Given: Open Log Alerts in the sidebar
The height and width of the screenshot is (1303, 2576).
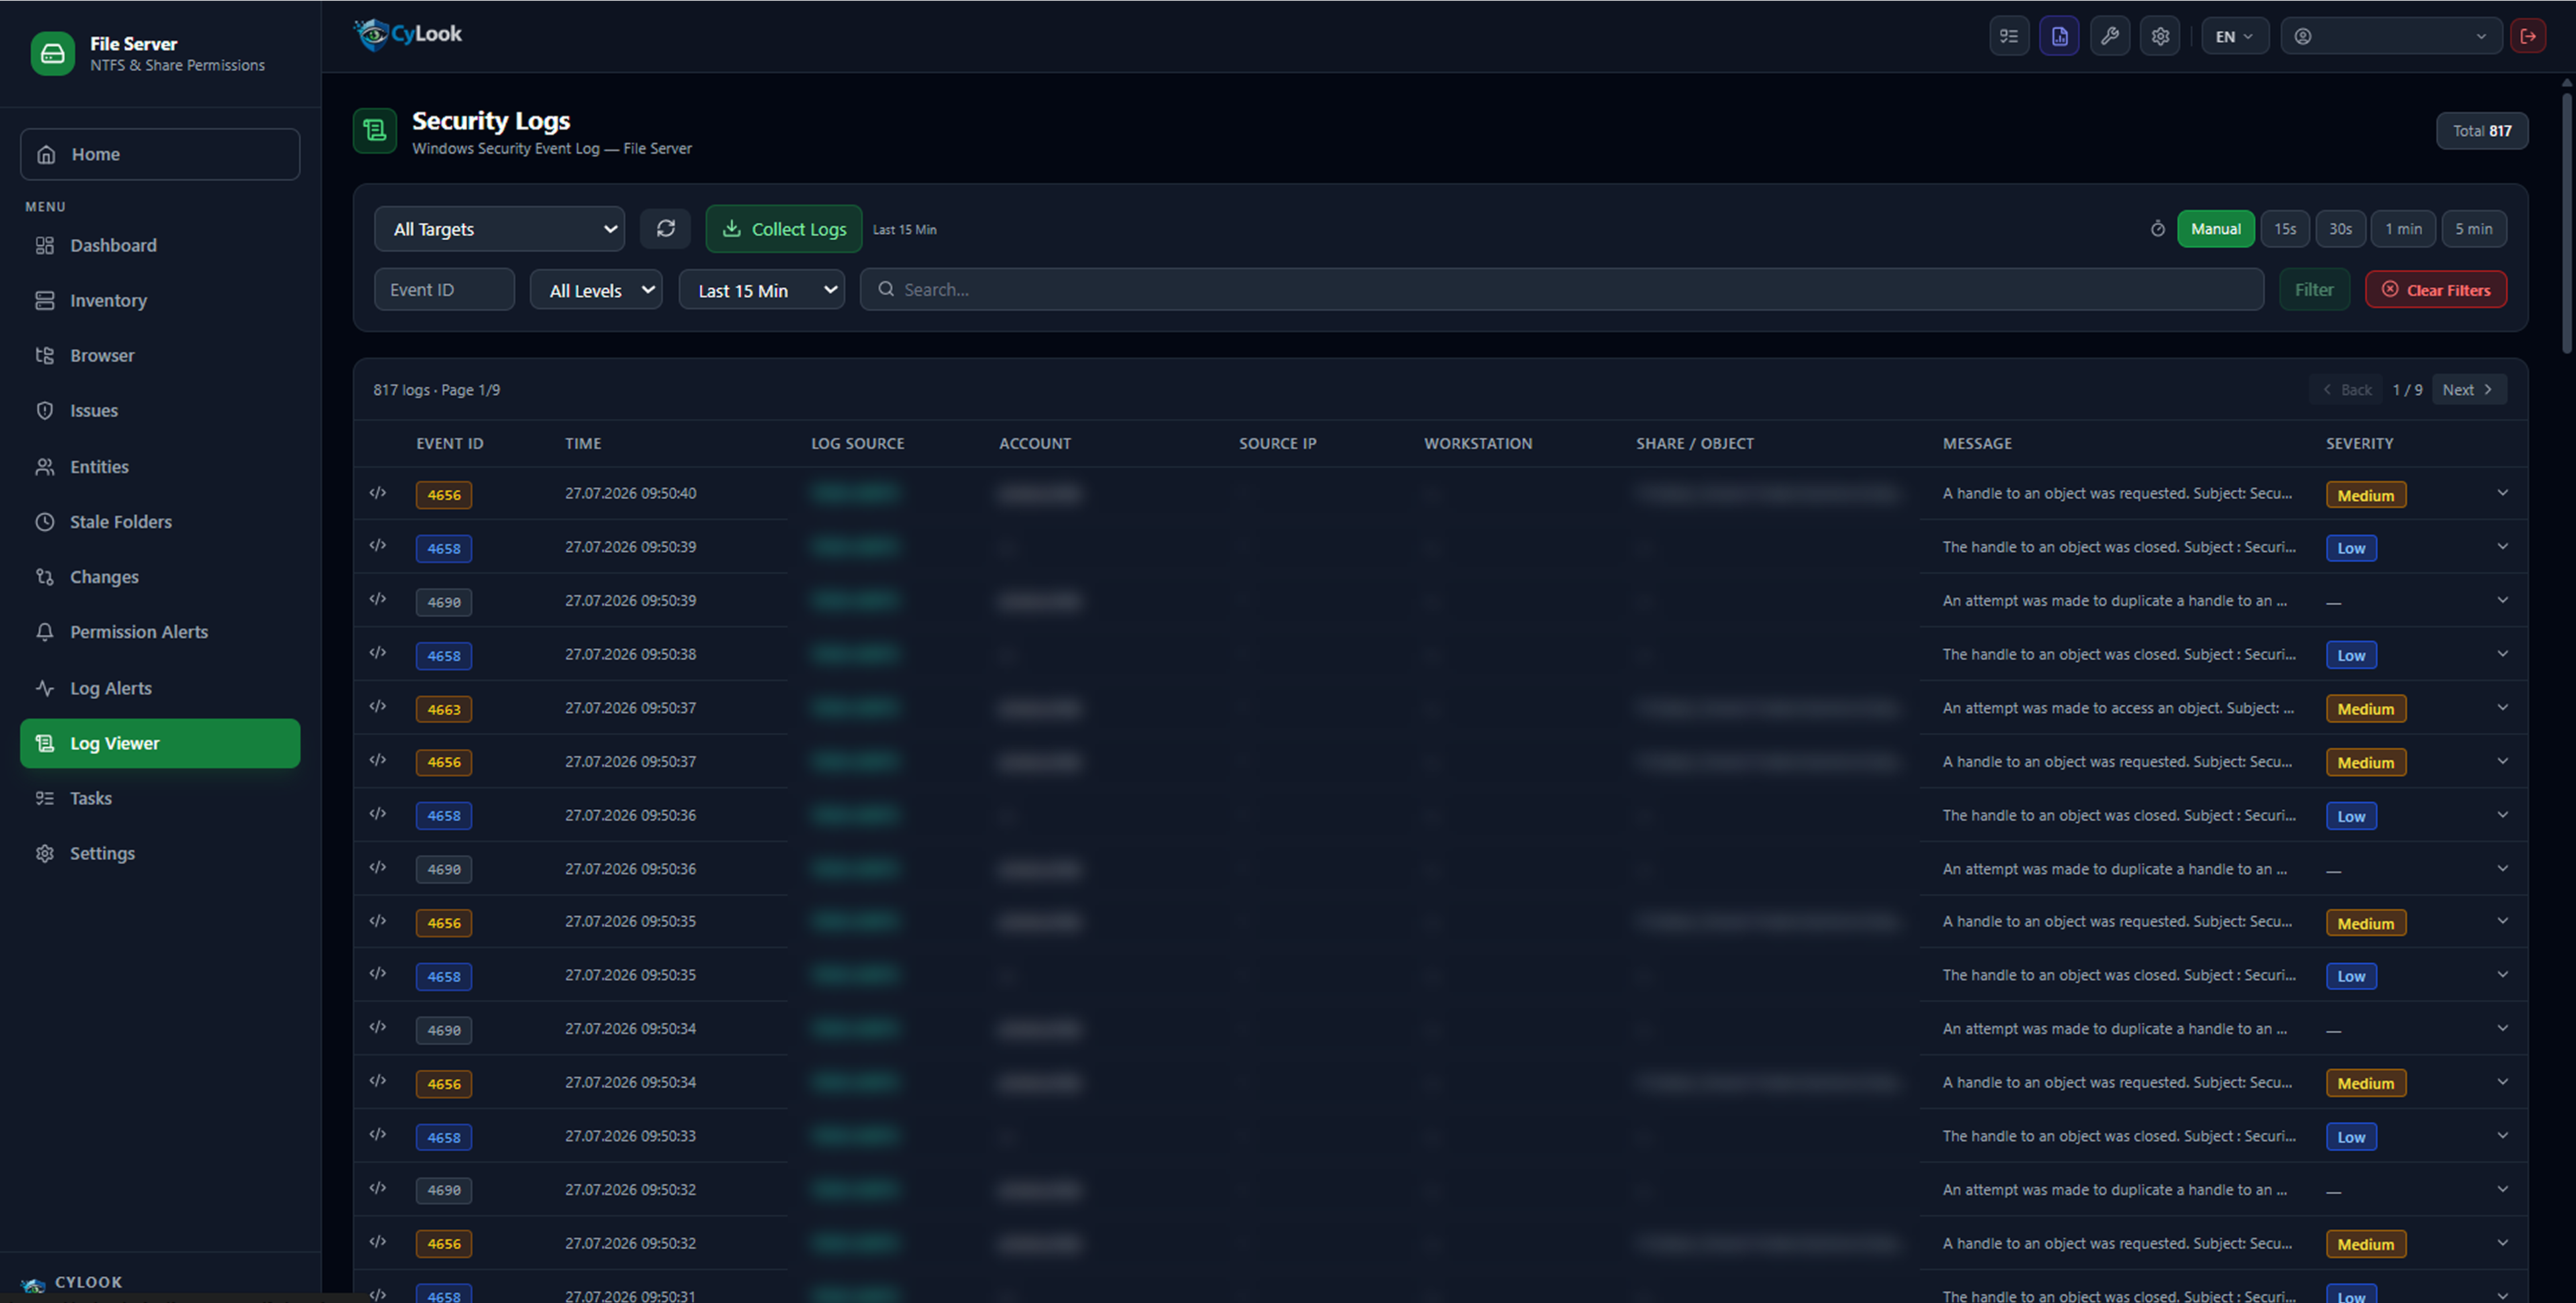Looking at the screenshot, I should coord(160,688).
